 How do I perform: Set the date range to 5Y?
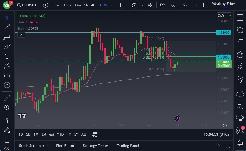pos(76,134)
